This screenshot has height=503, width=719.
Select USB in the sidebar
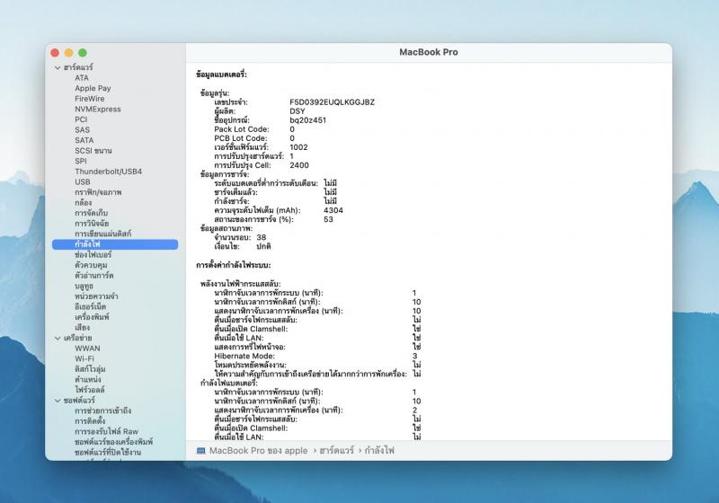tap(83, 181)
